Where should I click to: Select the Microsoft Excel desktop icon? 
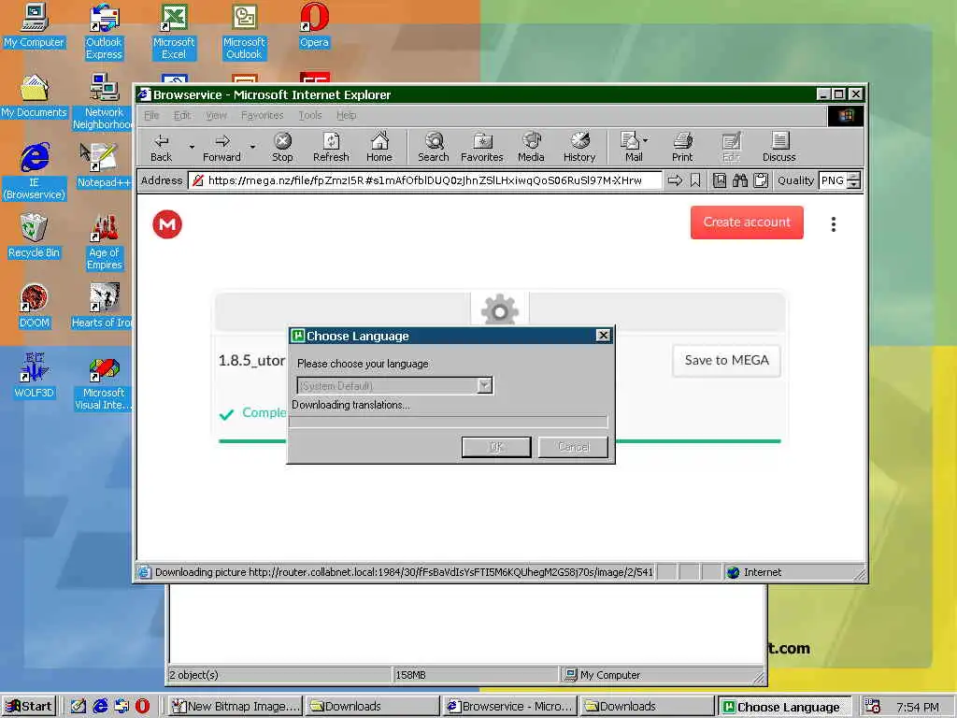174,32
